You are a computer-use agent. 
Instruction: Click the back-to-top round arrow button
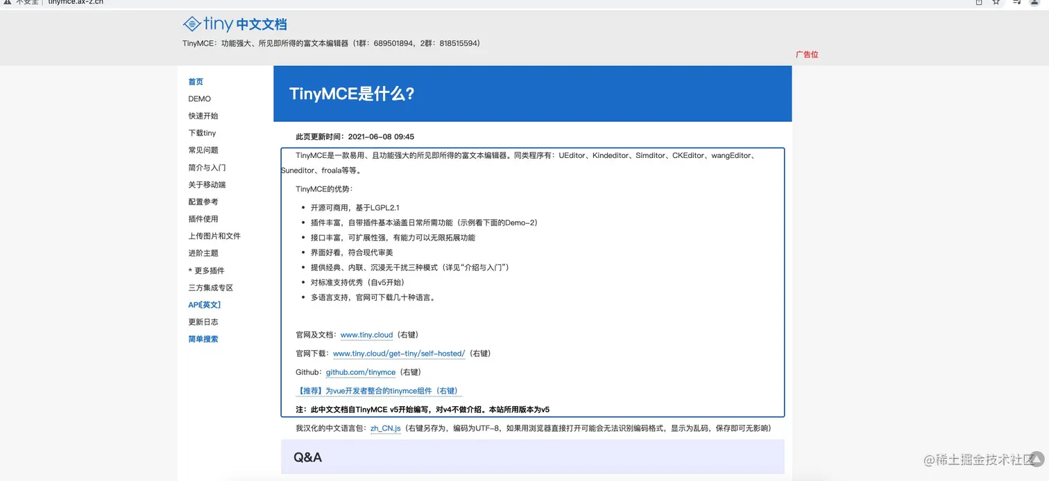[x=1036, y=459]
